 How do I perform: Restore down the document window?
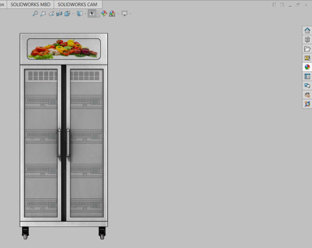point(298,5)
